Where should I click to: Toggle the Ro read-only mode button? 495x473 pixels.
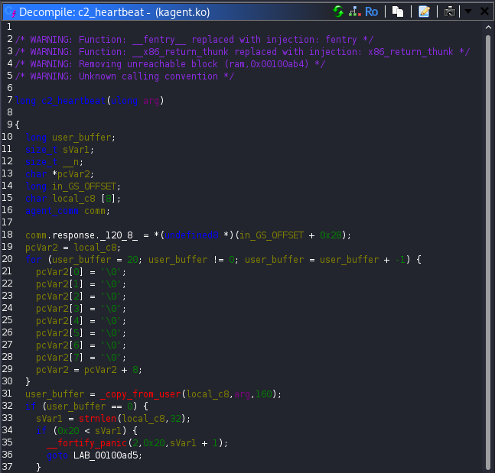click(372, 11)
